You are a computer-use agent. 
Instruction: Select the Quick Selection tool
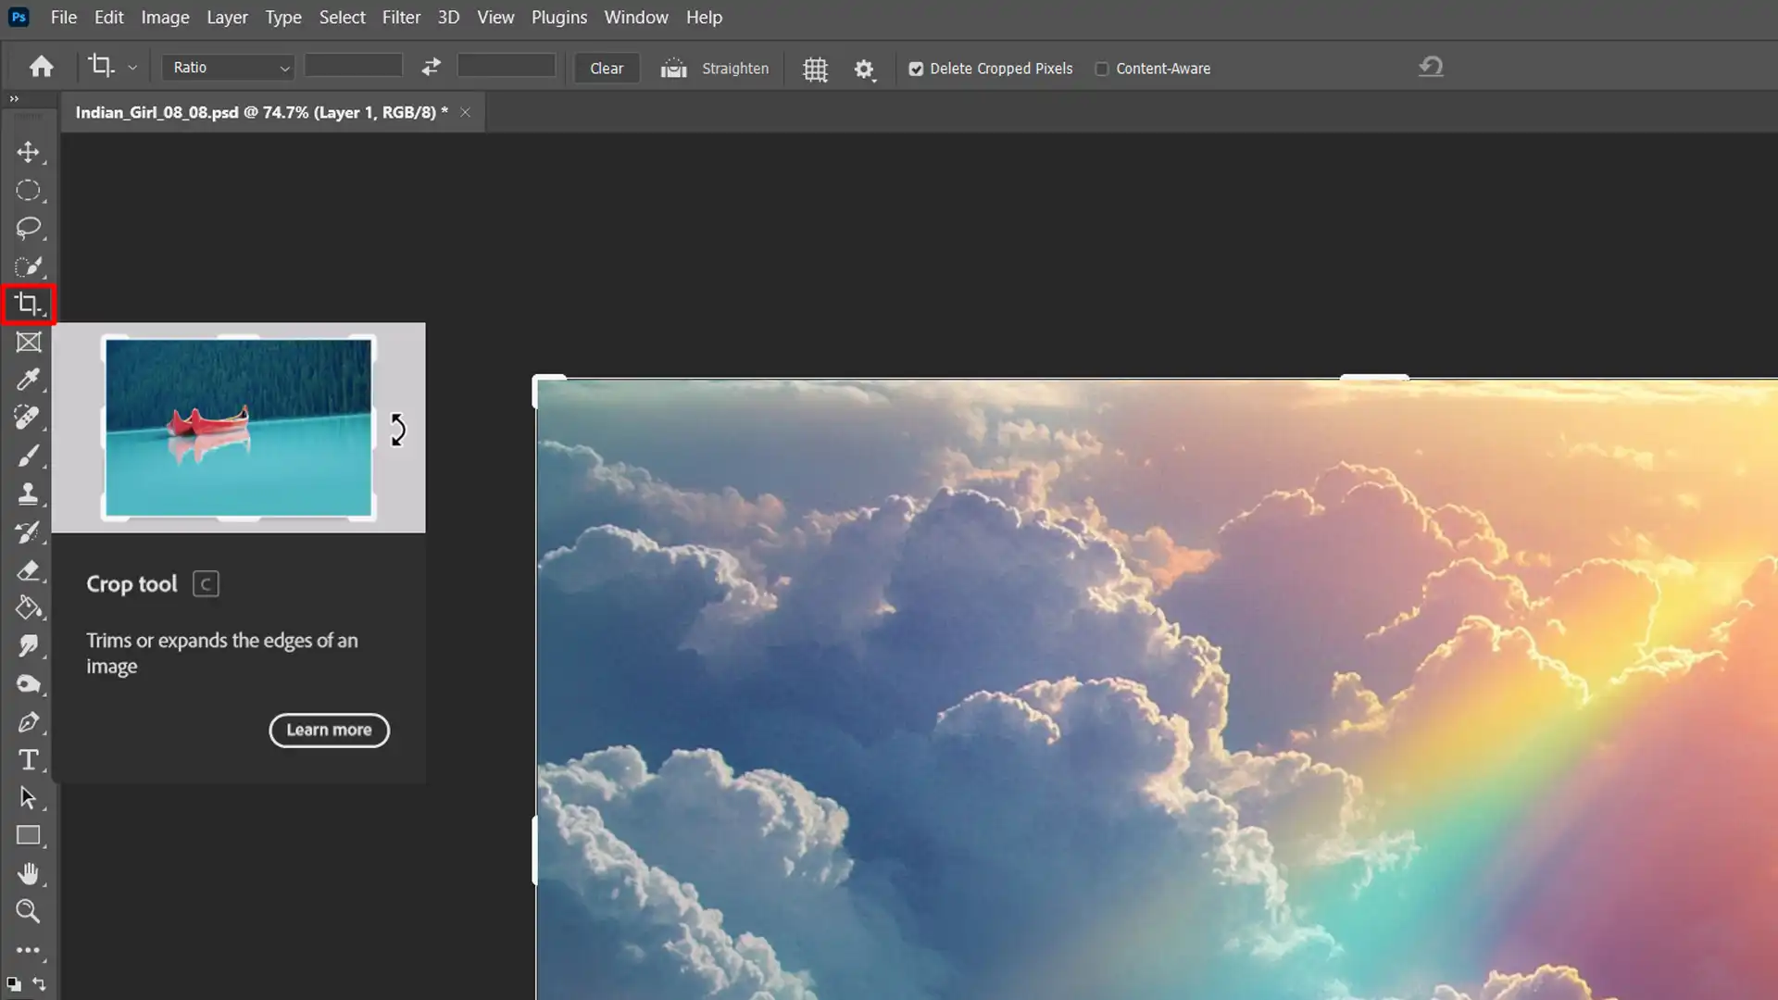[28, 267]
